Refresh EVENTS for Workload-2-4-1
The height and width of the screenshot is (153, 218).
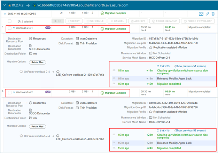click(x=163, y=66)
